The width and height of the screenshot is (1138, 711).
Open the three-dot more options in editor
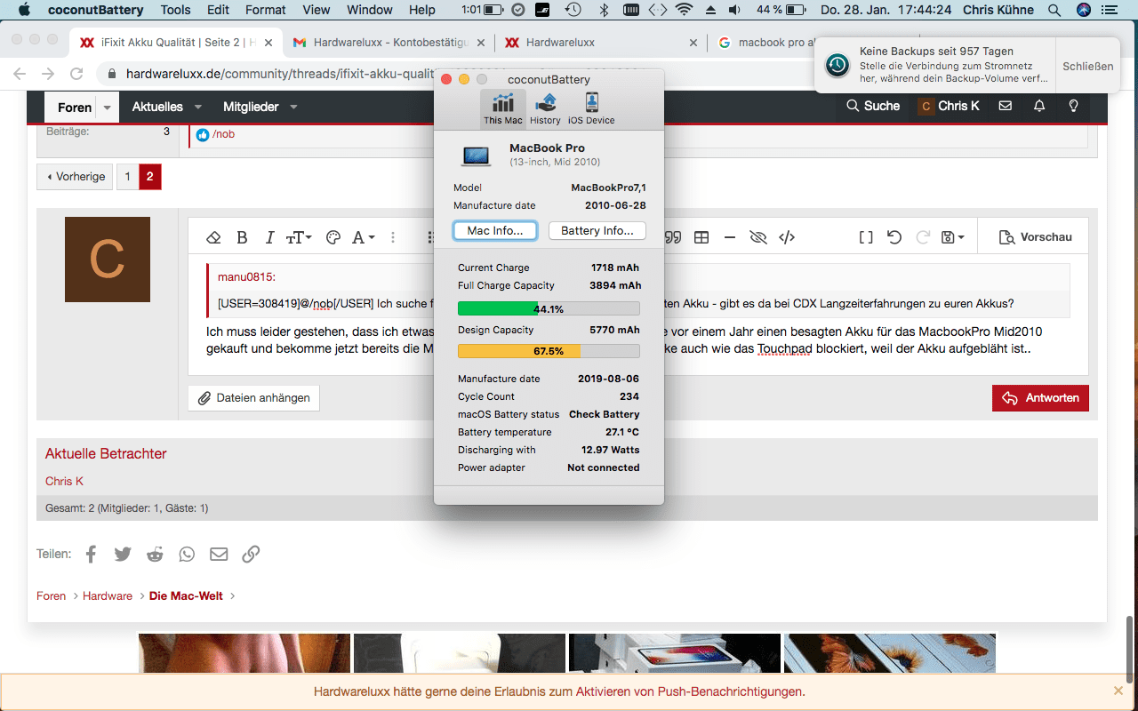click(393, 237)
